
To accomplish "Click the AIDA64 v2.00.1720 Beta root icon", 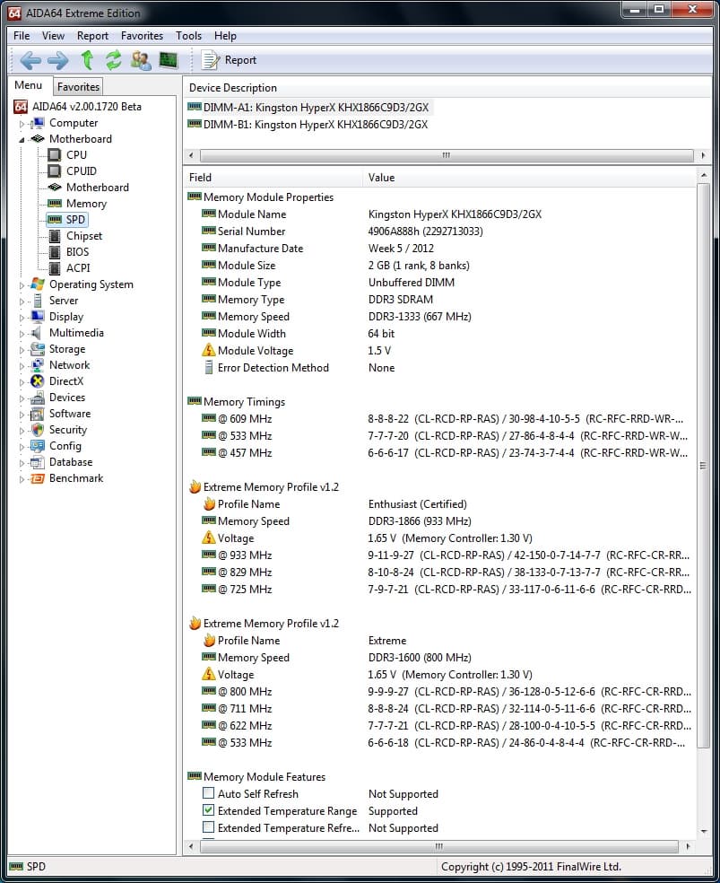I will tap(21, 107).
